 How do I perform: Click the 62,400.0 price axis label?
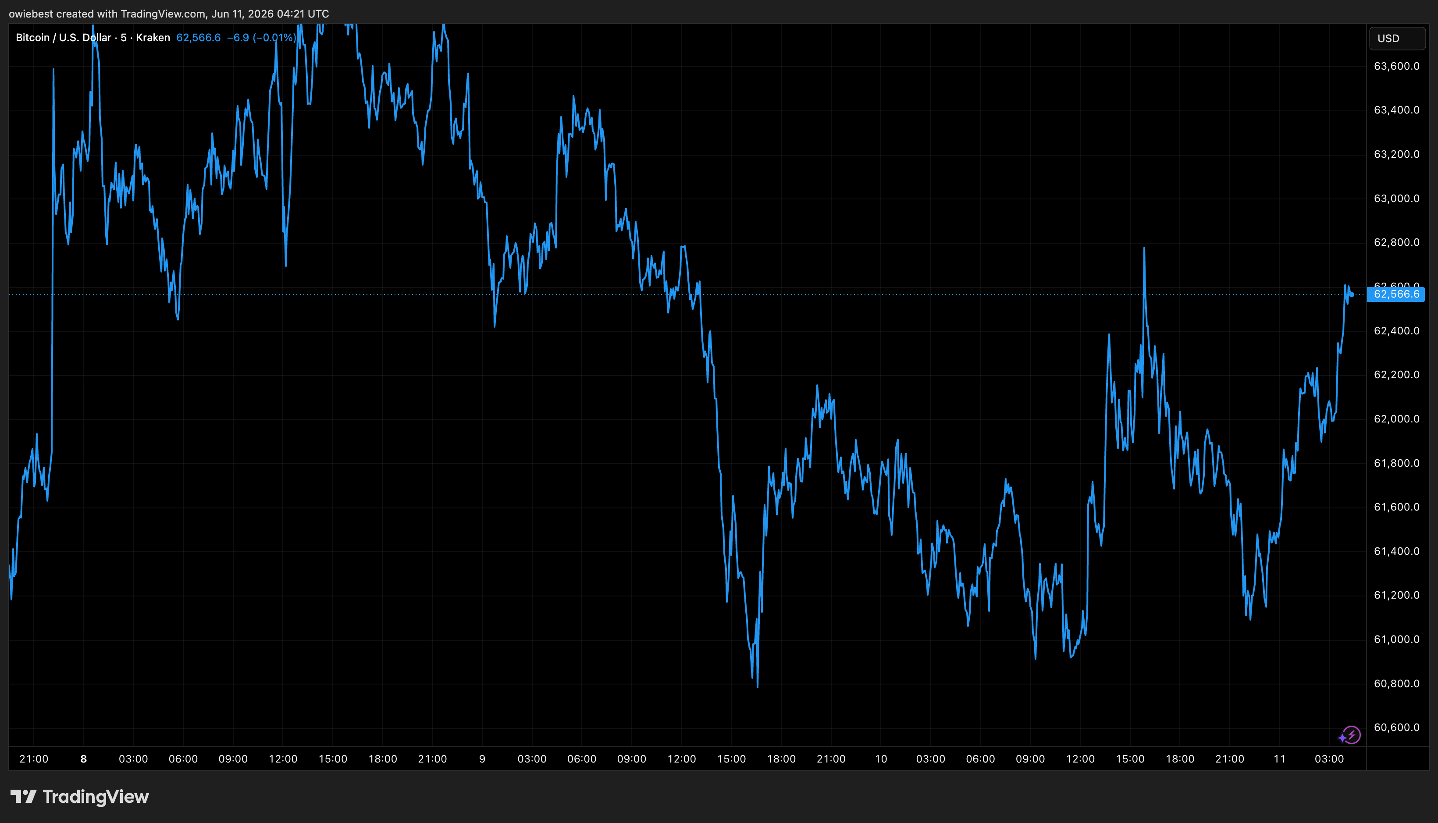coord(1396,331)
